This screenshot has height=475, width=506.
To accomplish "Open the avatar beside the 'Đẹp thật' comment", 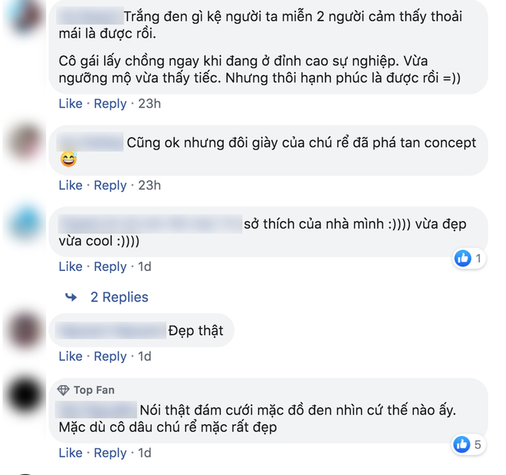I will (25, 329).
